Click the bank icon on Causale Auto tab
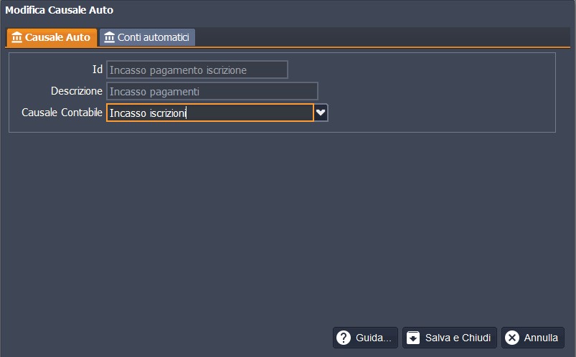This screenshot has width=576, height=357. pos(17,37)
